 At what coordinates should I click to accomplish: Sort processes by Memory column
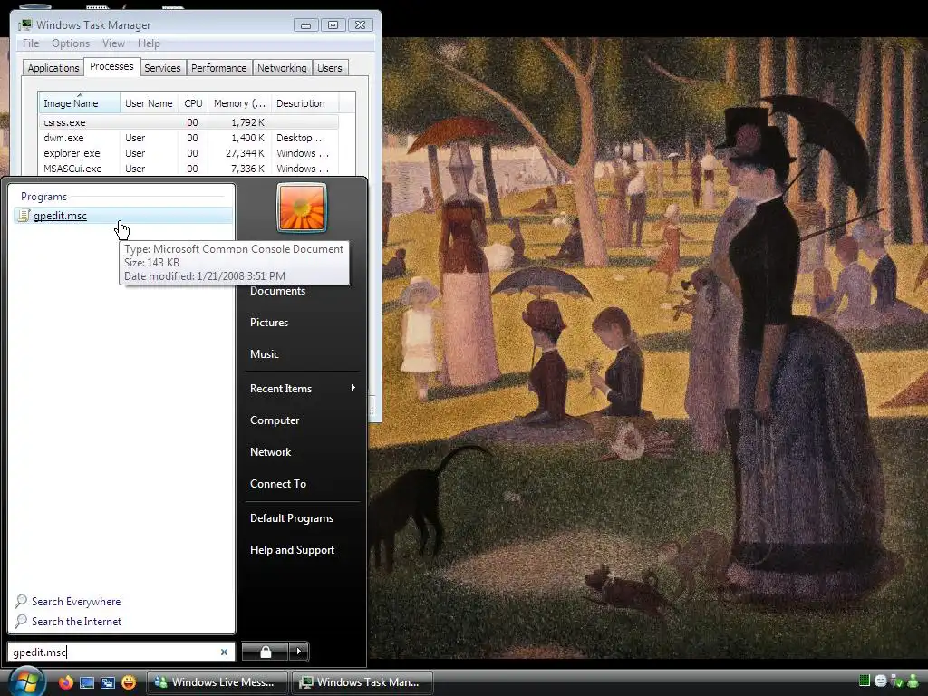tap(239, 103)
